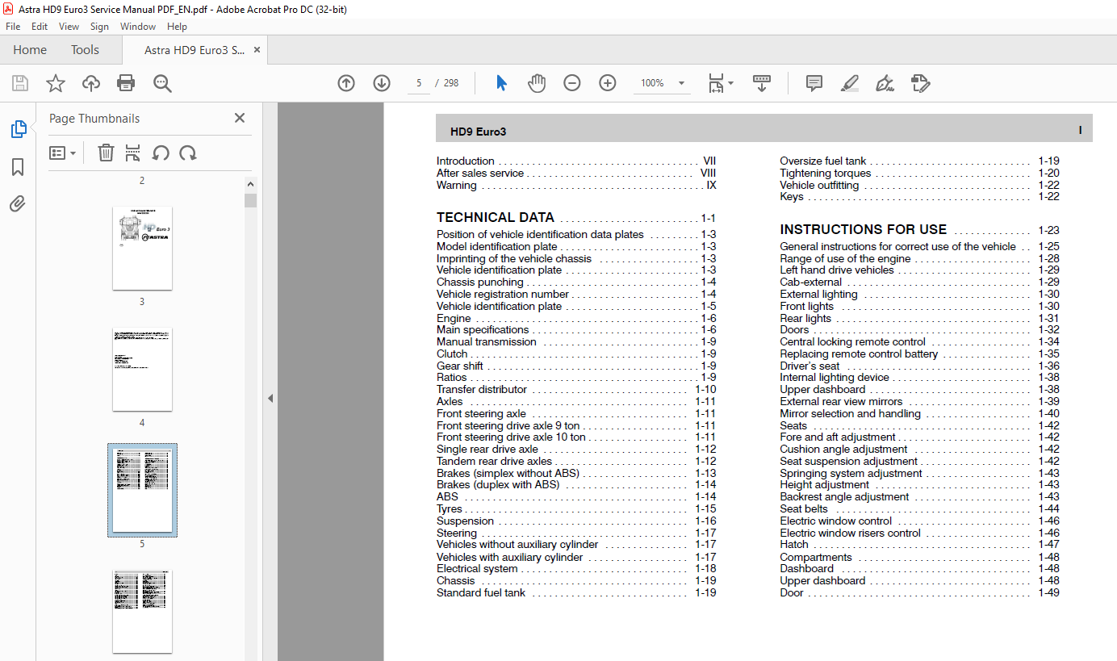Click the Oversize fuel tank entry

click(x=919, y=161)
